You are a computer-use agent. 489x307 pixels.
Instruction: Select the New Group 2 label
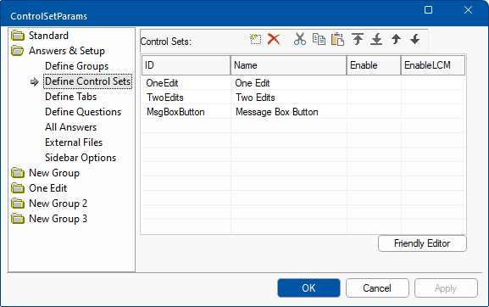[x=58, y=204]
